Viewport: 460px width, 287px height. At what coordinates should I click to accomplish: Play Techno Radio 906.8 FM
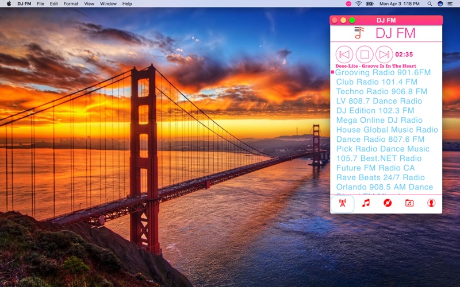pyautogui.click(x=382, y=91)
